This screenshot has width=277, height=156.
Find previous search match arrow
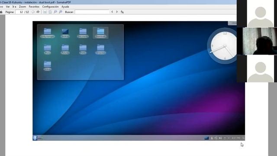click(x=112, y=12)
